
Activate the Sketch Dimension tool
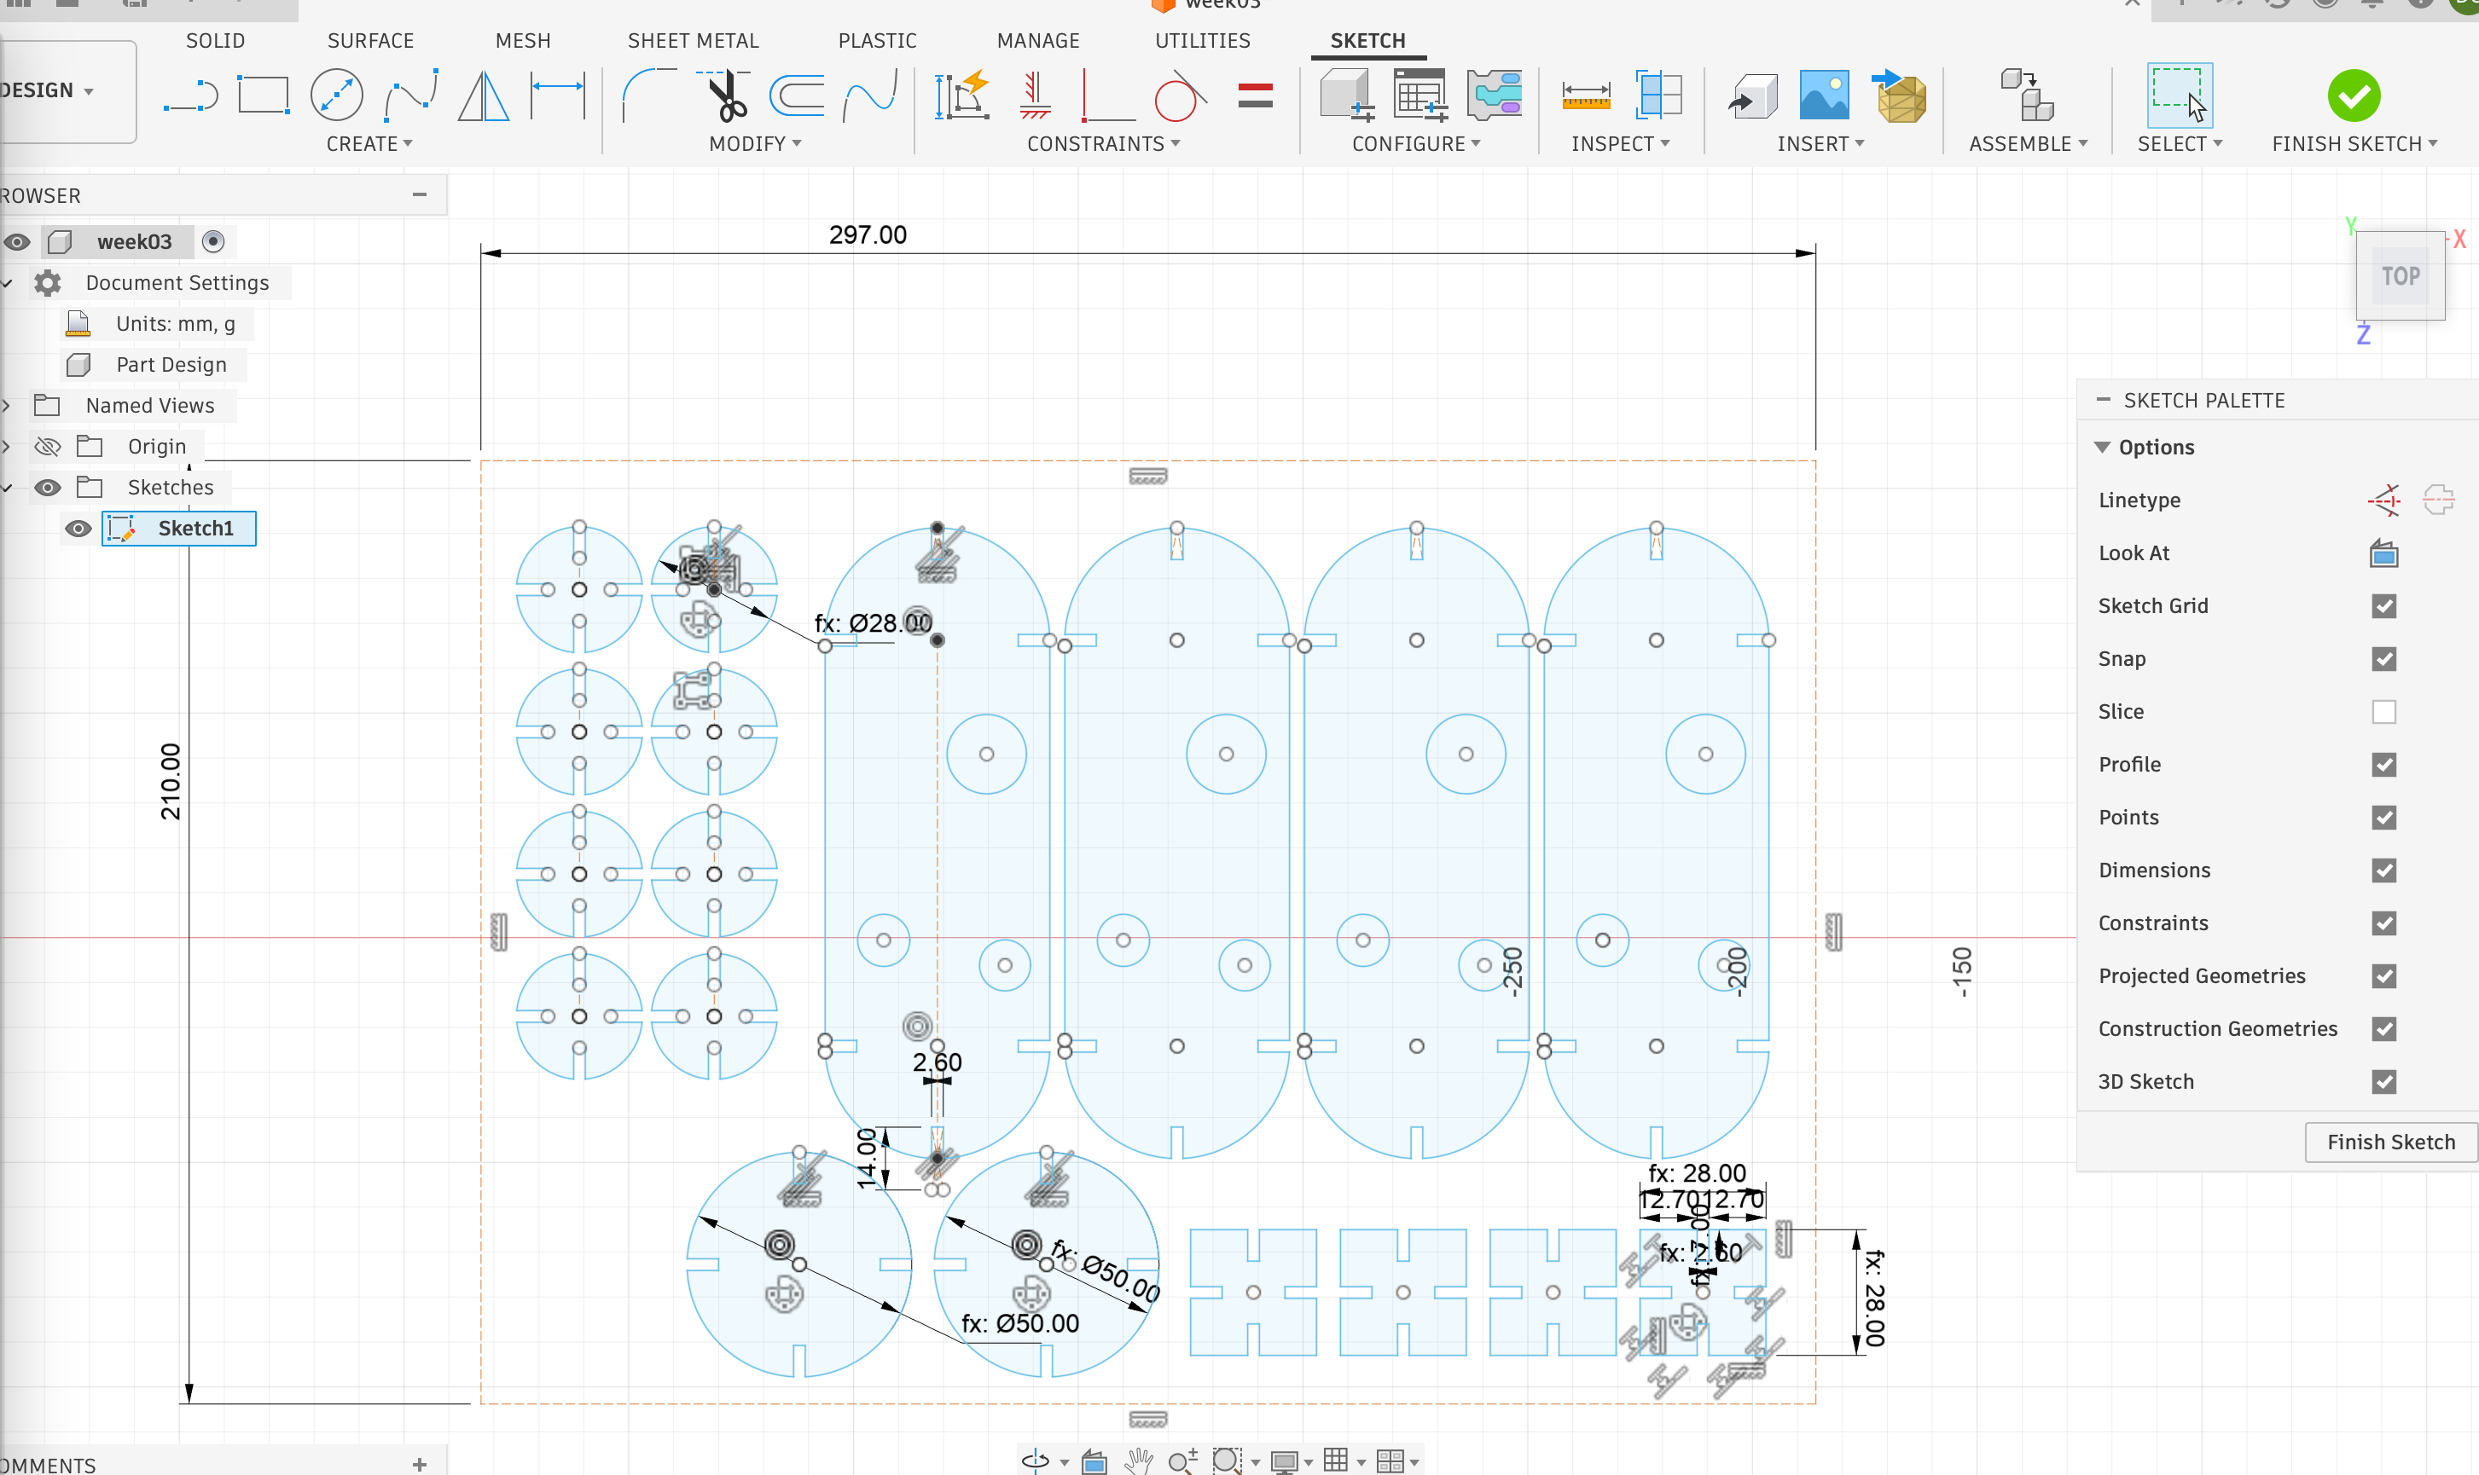(558, 96)
